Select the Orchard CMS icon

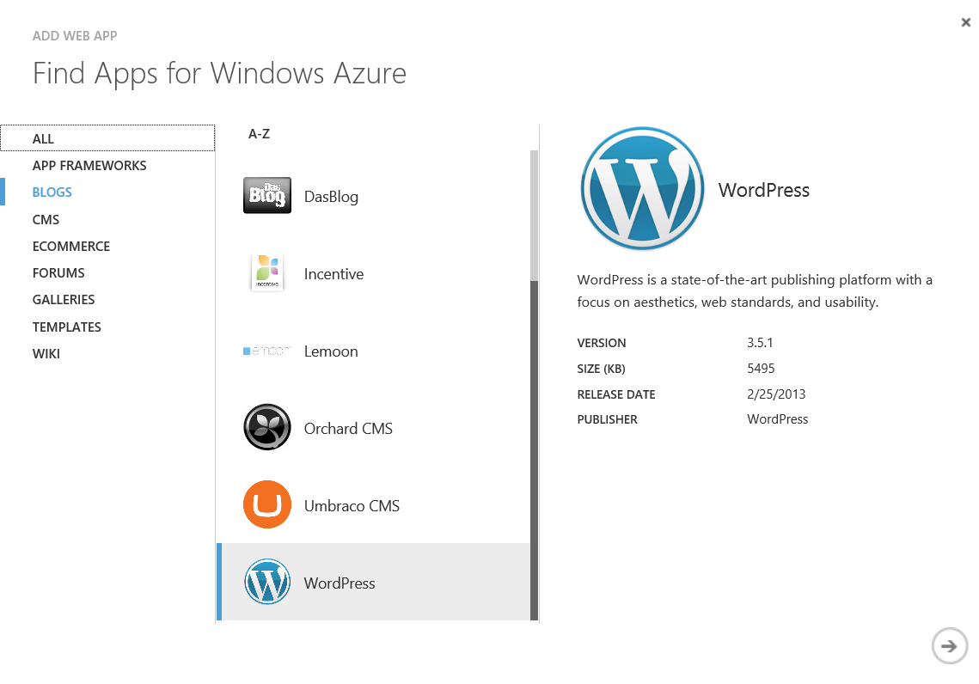pos(266,427)
